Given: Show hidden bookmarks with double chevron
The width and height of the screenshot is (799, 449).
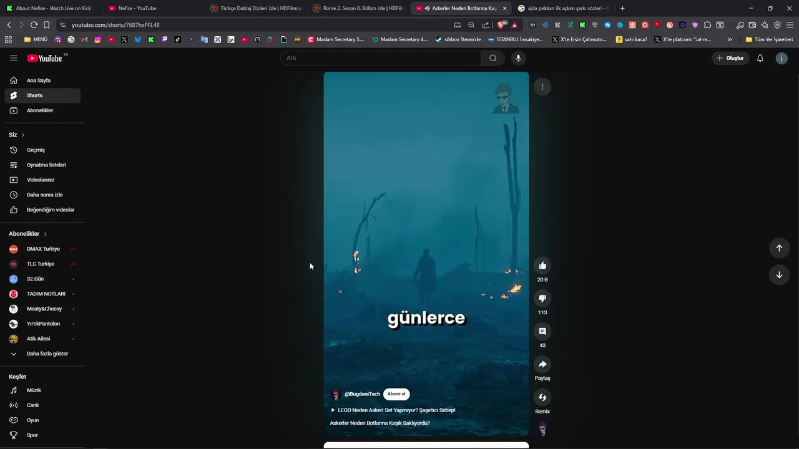Looking at the screenshot, I should coord(730,39).
